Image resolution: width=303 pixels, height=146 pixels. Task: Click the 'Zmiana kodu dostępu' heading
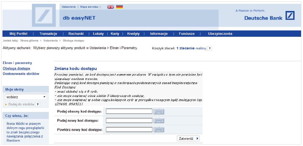[x=75, y=69]
